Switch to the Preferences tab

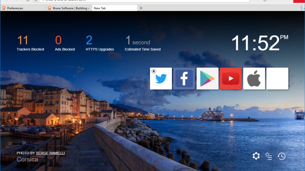tap(23, 8)
